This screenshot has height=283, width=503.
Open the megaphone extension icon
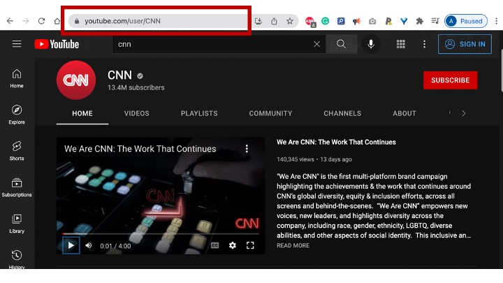356,21
